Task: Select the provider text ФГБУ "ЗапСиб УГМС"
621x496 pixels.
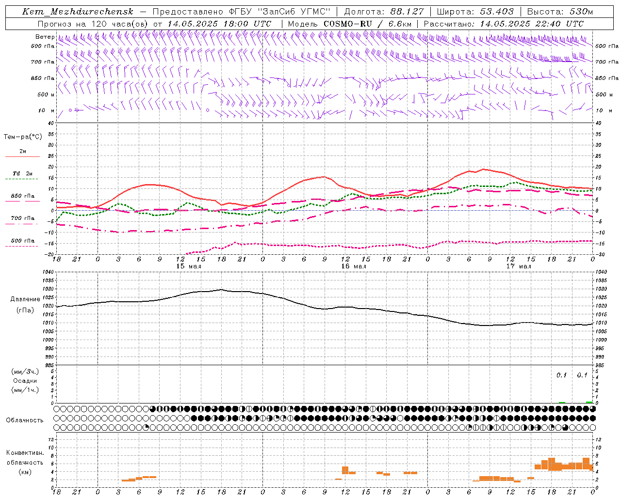Action: (279, 12)
